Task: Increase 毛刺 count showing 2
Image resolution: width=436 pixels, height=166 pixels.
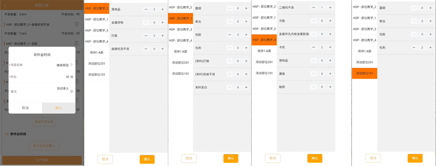Action: pyautogui.click(x=430, y=48)
